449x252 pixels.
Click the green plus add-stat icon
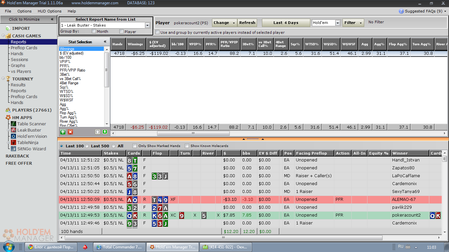63,132
